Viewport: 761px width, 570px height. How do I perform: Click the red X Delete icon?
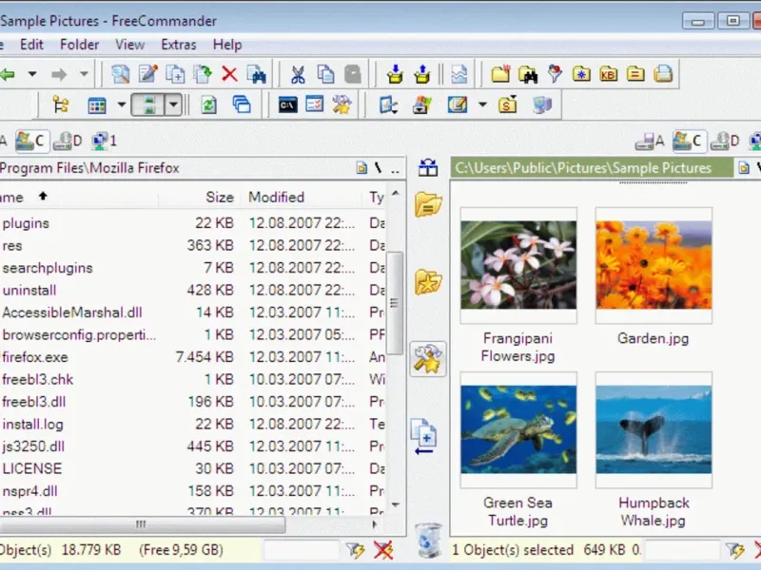tap(229, 74)
